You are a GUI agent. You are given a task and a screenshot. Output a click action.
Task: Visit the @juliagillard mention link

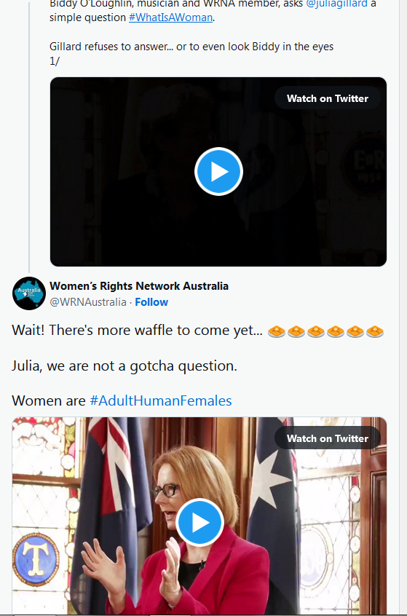(x=336, y=4)
